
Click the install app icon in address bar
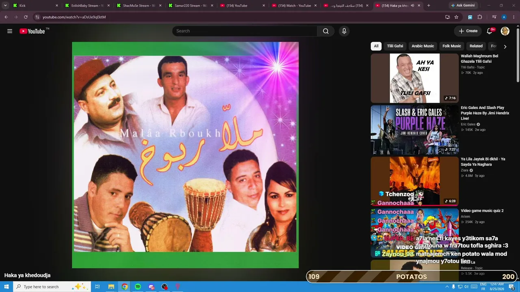point(447,17)
